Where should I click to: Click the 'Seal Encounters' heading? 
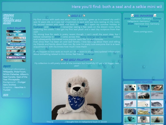pos(144,16)
